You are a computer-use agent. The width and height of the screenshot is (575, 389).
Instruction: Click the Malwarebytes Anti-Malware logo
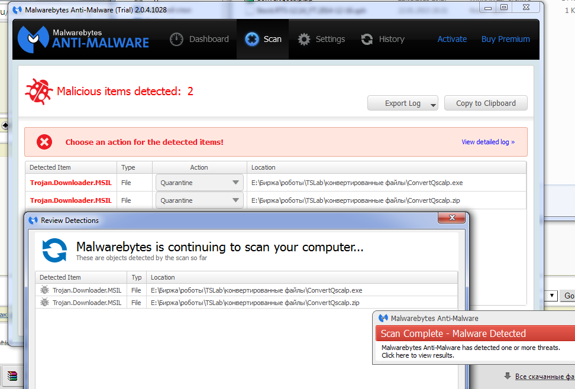pyautogui.click(x=83, y=38)
